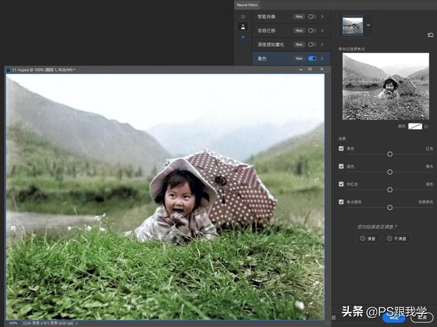Click the info icon beside color swatch
Screen dimensions: 437x327
point(426,126)
